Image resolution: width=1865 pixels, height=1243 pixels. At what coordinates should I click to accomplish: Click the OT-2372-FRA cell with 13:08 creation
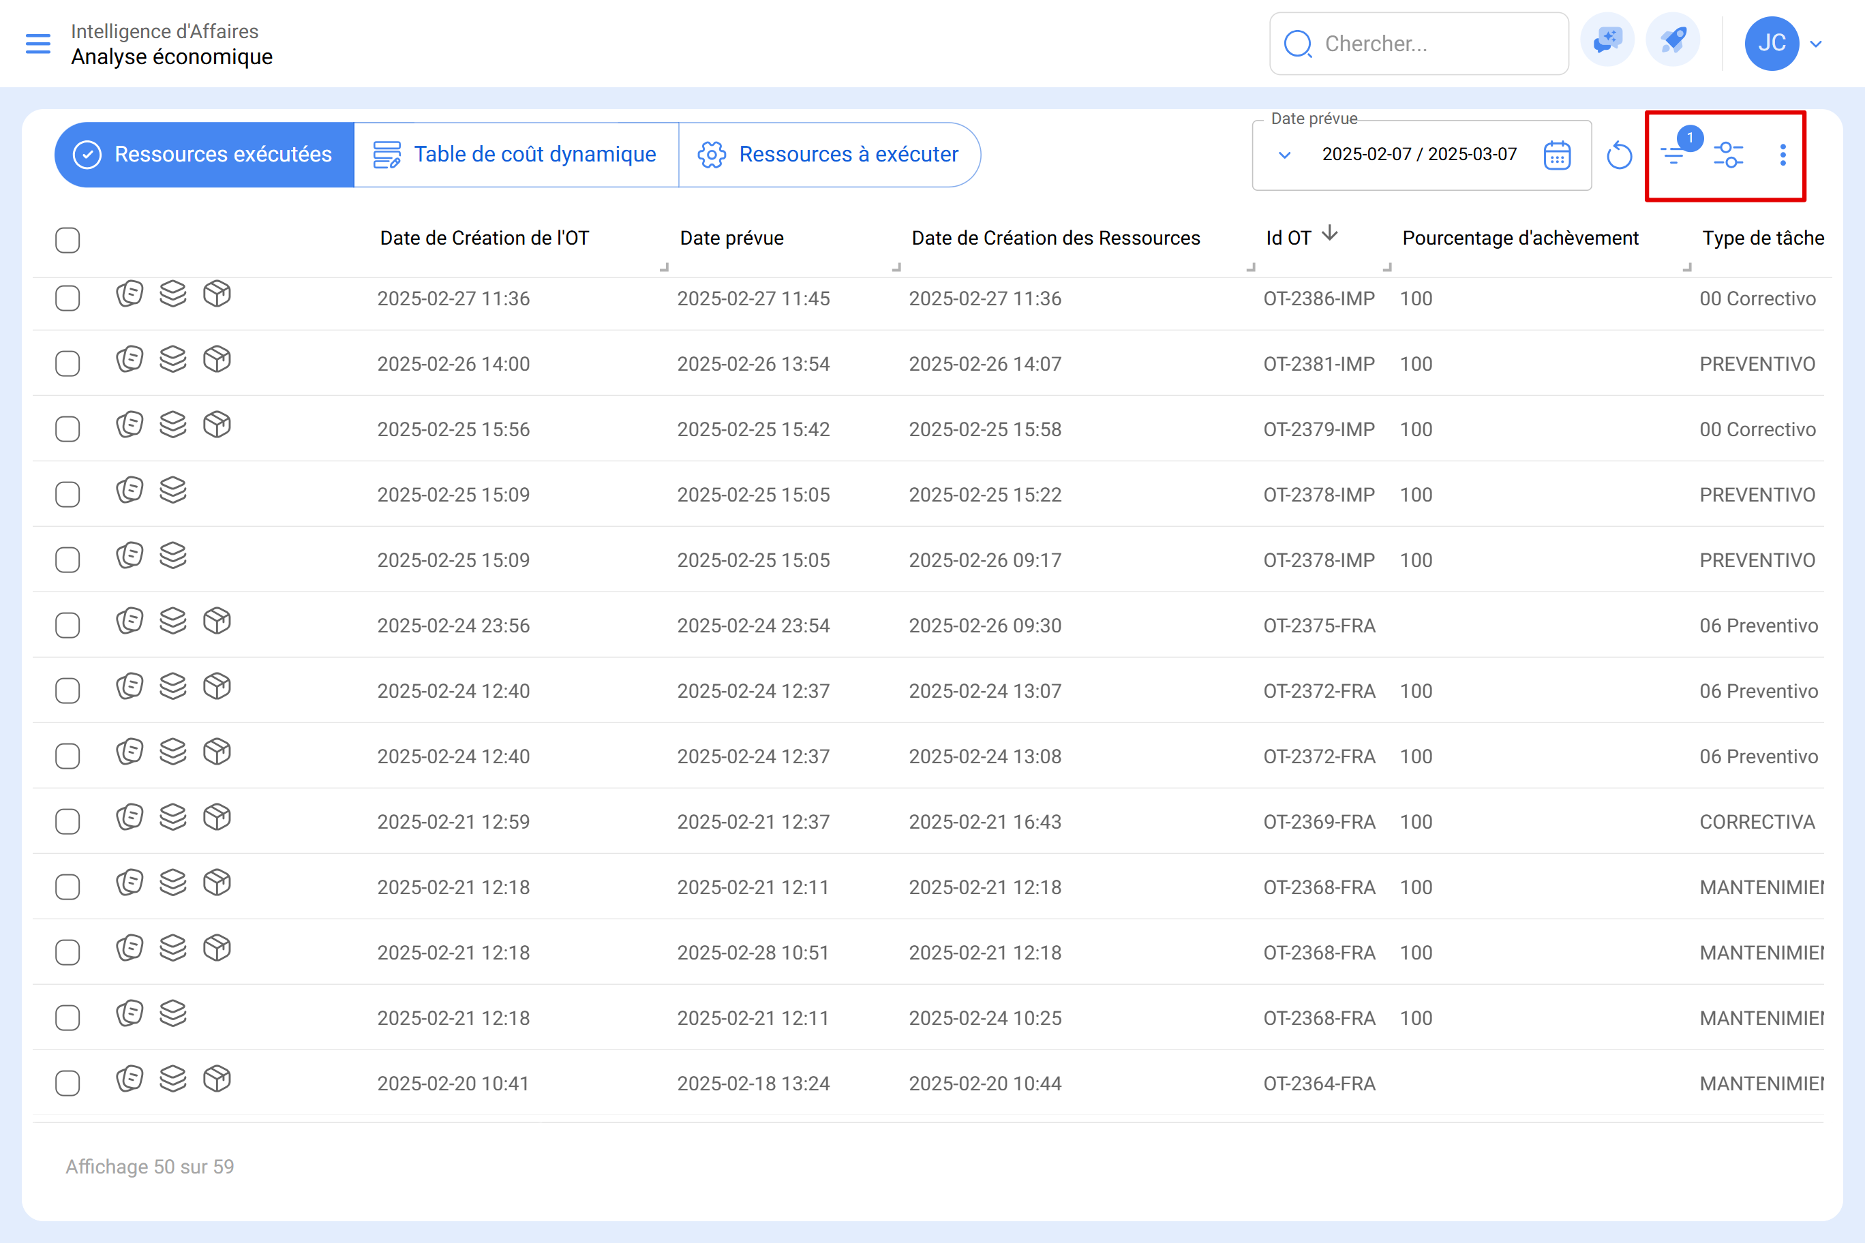1320,756
